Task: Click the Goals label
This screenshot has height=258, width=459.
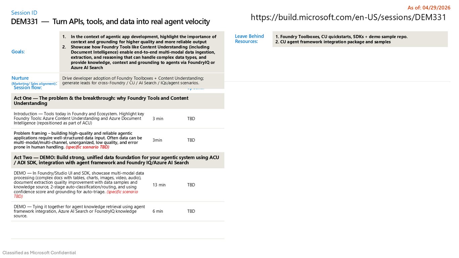Action: pyautogui.click(x=18, y=52)
